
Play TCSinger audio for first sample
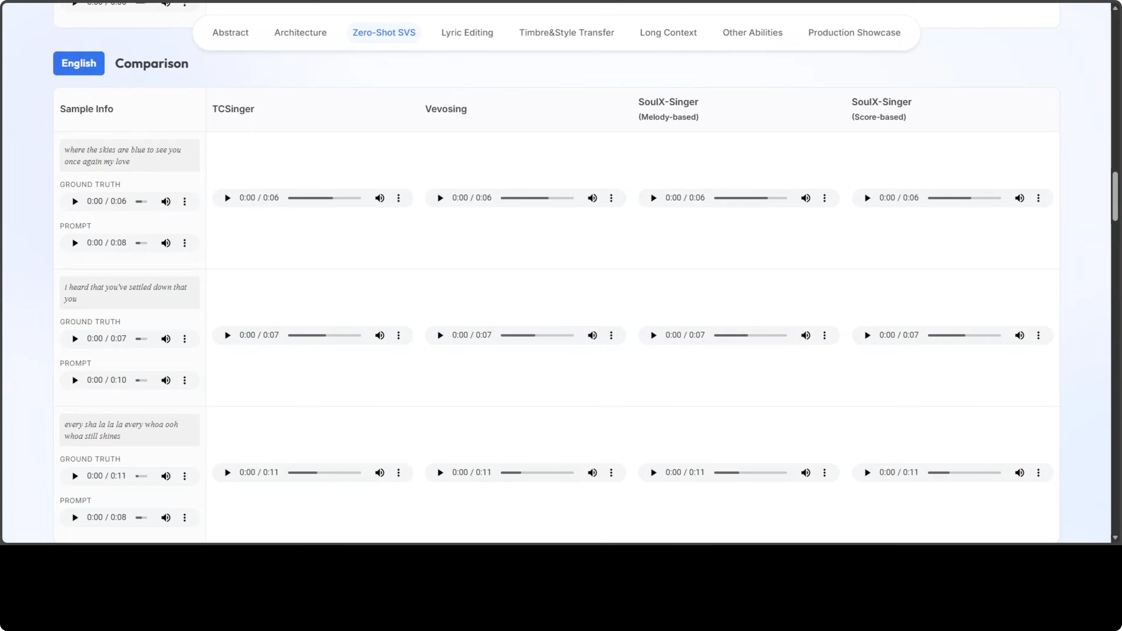click(x=227, y=198)
